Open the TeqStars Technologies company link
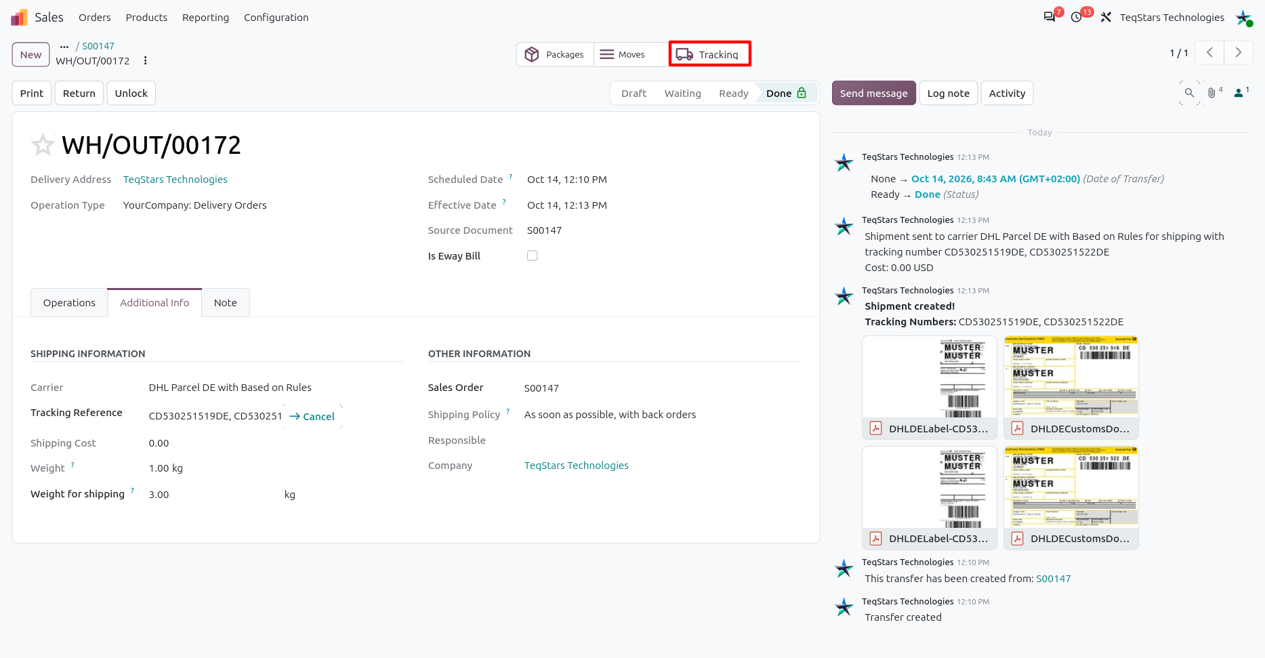1265x658 pixels. point(576,465)
